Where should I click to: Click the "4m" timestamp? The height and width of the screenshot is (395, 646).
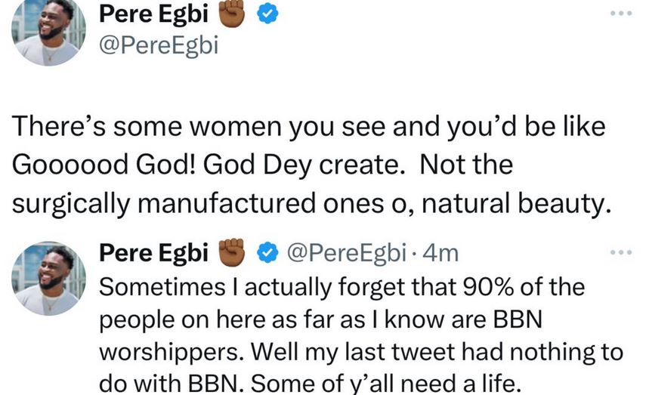441,255
